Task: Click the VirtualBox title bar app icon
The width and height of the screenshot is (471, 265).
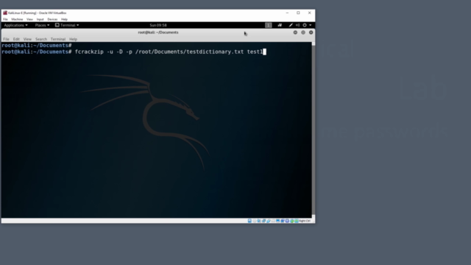Action: tap(5, 13)
